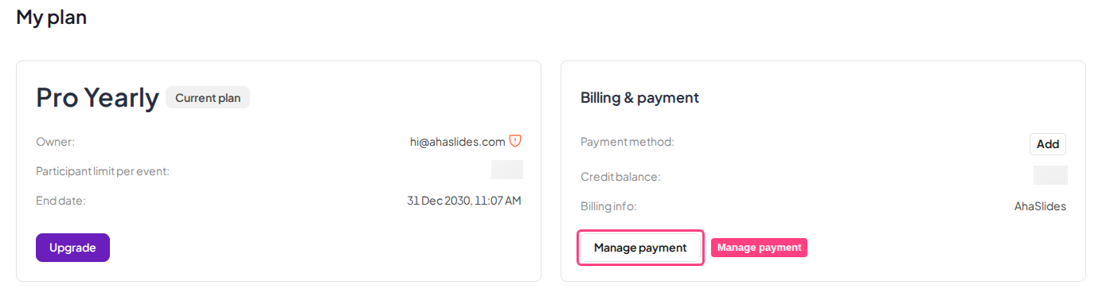1110x301 pixels.
Task: Click the pink Manage payment annotation label
Action: click(x=759, y=248)
